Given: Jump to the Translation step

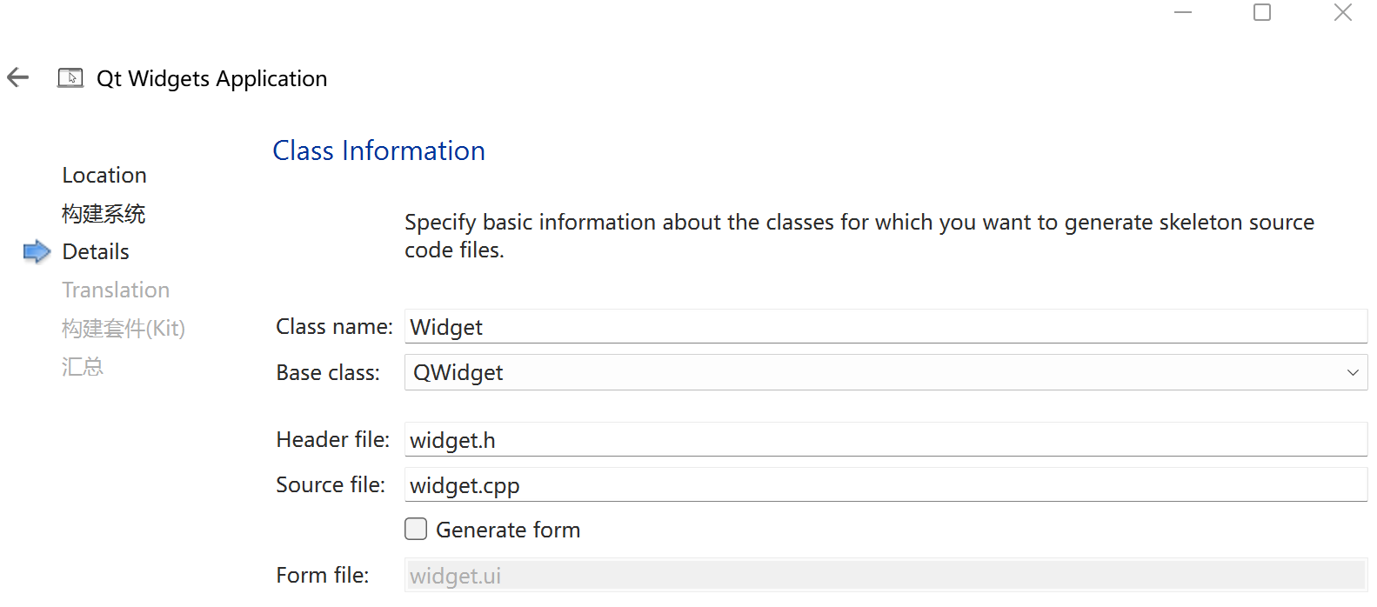Looking at the screenshot, I should [x=116, y=290].
